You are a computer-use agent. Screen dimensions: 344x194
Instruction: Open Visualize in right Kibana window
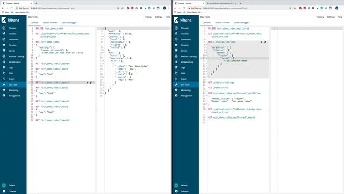tap(185, 34)
